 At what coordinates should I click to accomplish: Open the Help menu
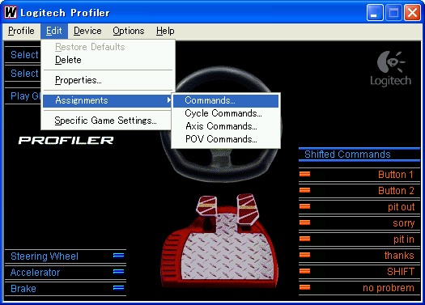[x=165, y=31]
